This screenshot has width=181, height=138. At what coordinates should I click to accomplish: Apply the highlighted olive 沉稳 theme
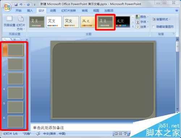tap(105, 22)
